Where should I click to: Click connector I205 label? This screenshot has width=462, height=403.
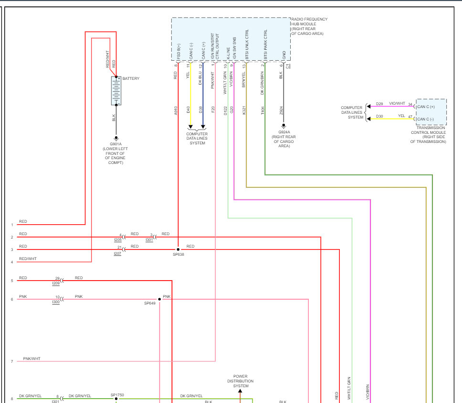tap(118, 240)
